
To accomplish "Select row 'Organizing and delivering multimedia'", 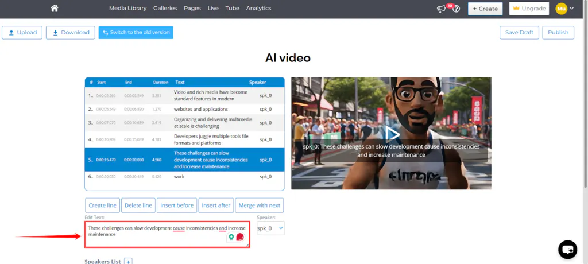I will [x=184, y=123].
